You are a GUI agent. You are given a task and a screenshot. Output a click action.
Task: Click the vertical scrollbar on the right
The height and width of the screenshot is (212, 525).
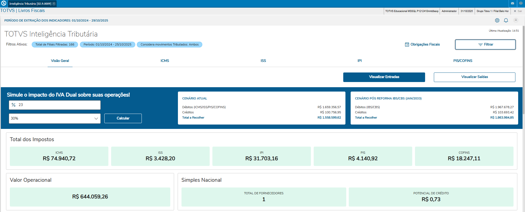point(524,69)
